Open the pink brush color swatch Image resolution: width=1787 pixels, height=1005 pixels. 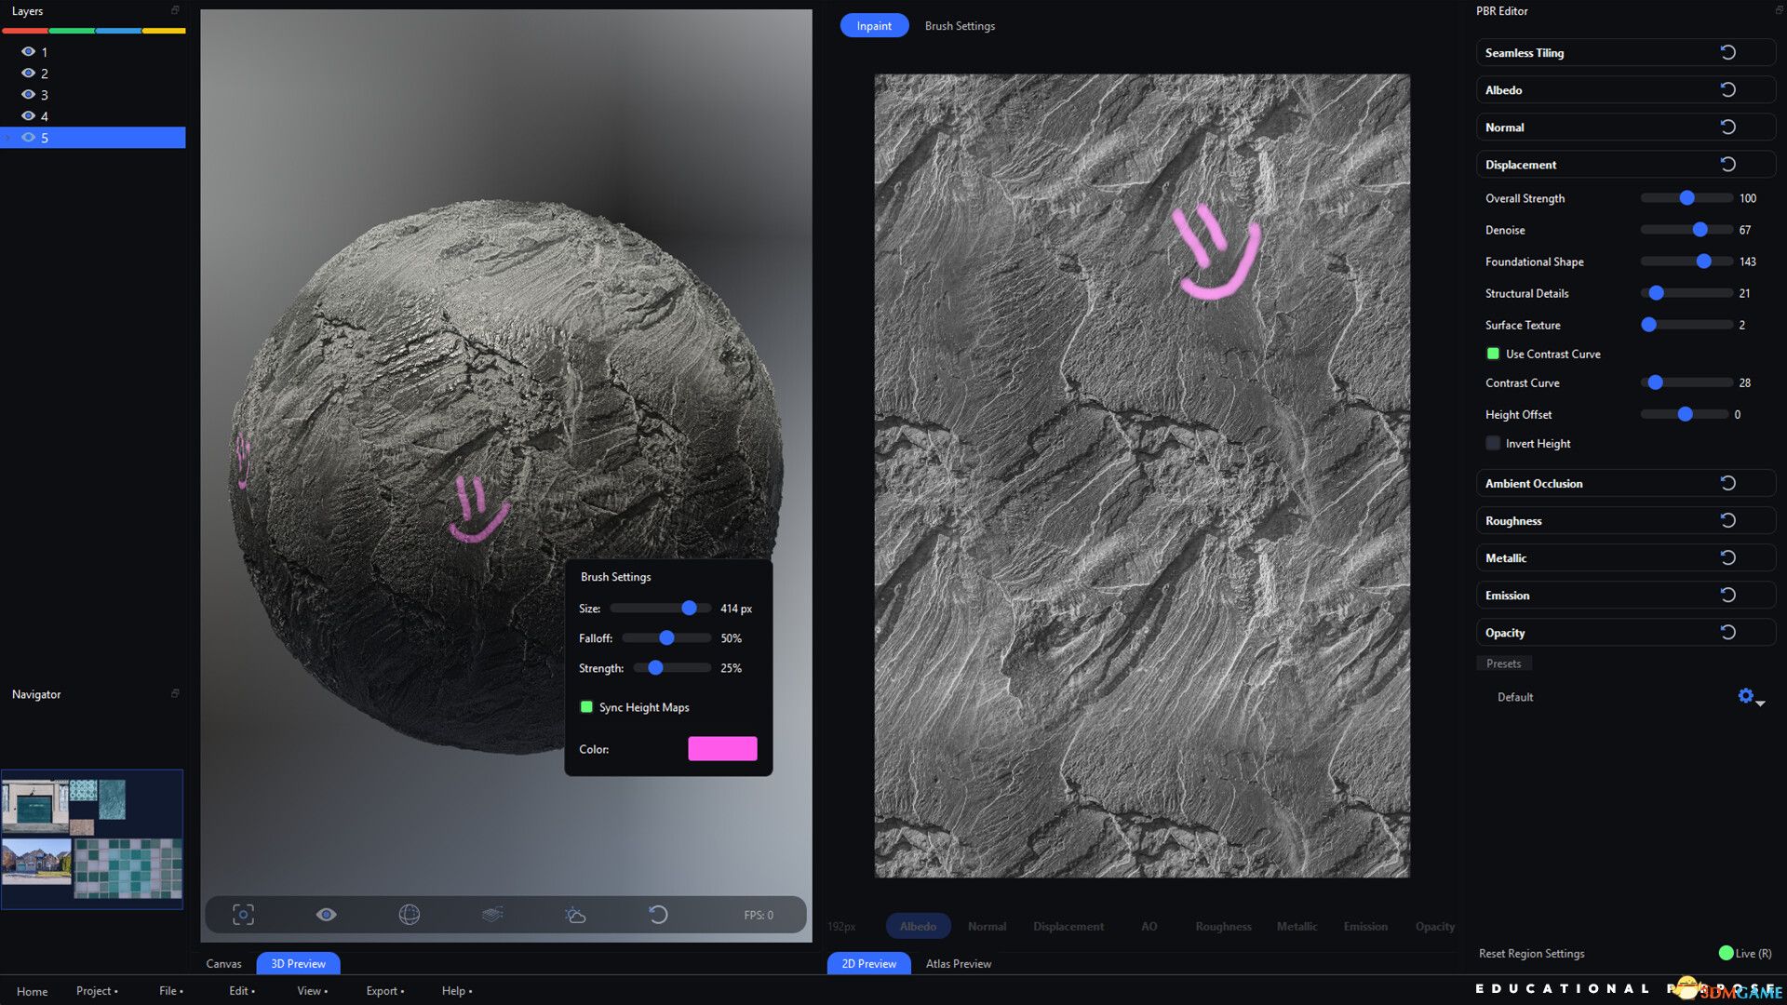pyautogui.click(x=723, y=748)
